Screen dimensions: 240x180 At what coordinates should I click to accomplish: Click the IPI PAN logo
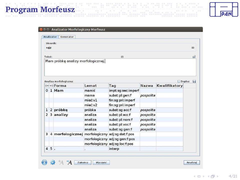coord(223,9)
